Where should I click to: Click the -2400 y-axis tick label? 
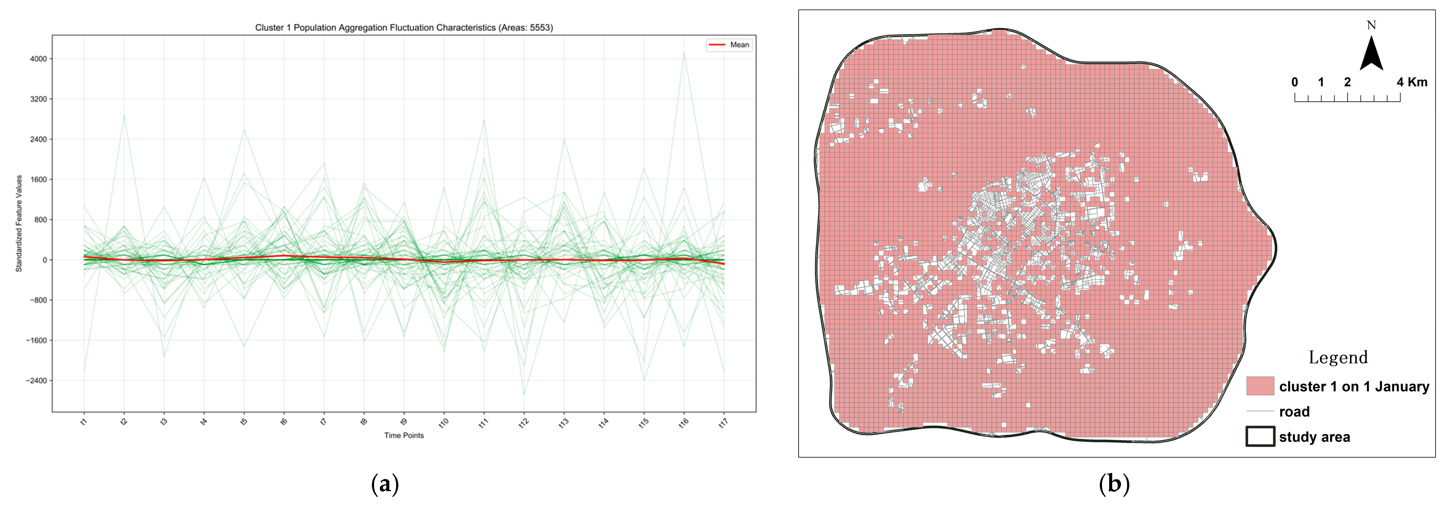(x=37, y=380)
